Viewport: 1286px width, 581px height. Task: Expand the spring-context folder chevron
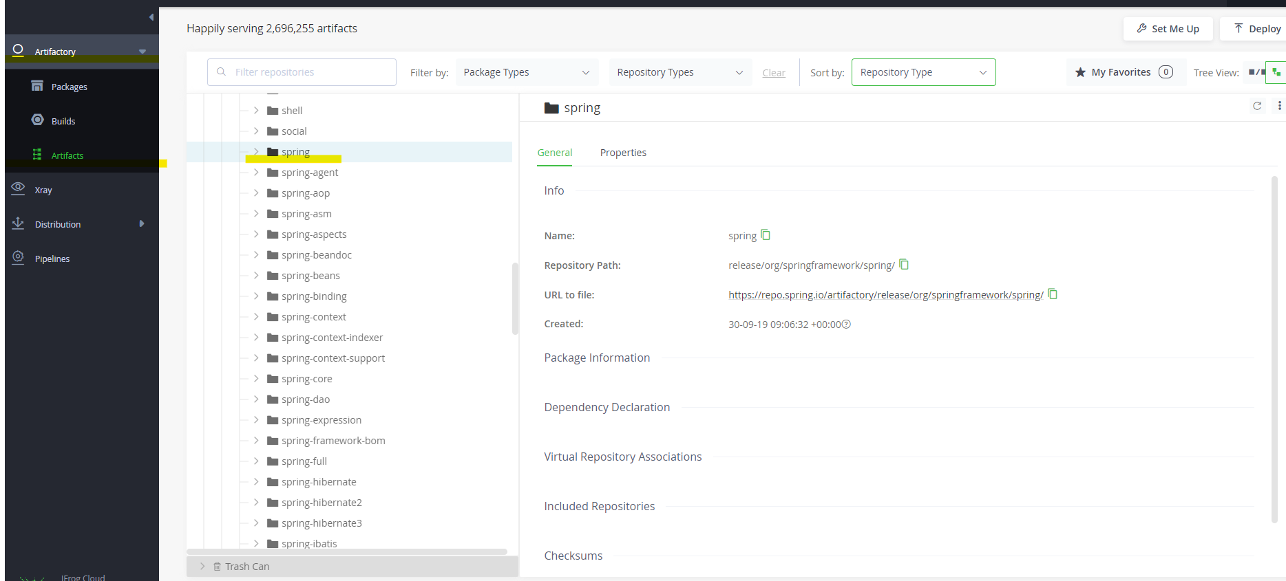[x=256, y=317]
